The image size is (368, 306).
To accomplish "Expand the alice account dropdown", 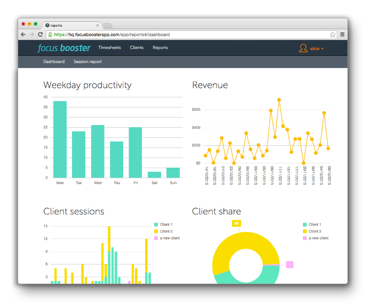I will tap(317, 48).
